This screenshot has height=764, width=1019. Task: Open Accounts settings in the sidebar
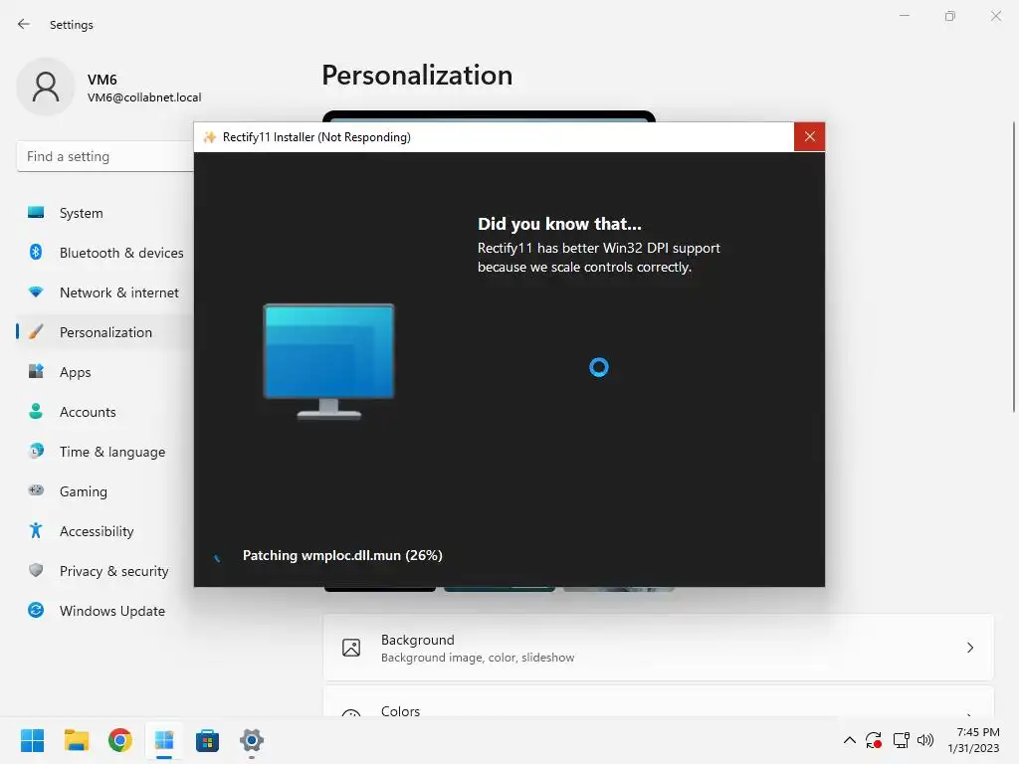pyautogui.click(x=103, y=412)
